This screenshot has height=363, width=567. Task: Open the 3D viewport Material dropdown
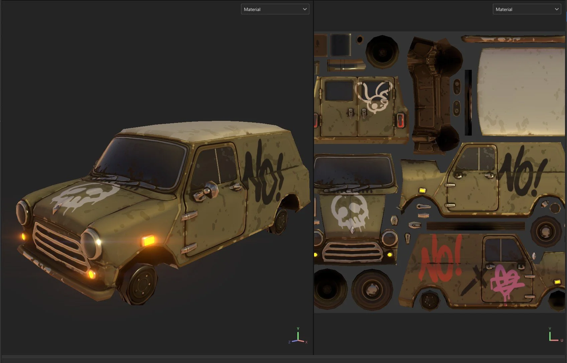pyautogui.click(x=275, y=9)
